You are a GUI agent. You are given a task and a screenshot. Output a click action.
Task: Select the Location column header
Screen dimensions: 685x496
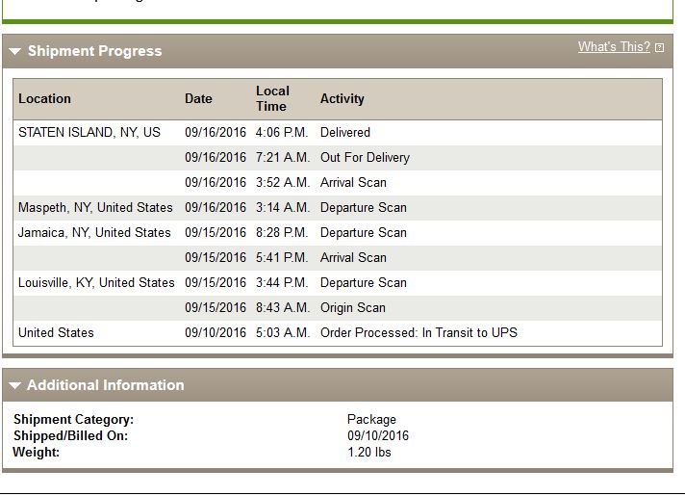pos(44,99)
